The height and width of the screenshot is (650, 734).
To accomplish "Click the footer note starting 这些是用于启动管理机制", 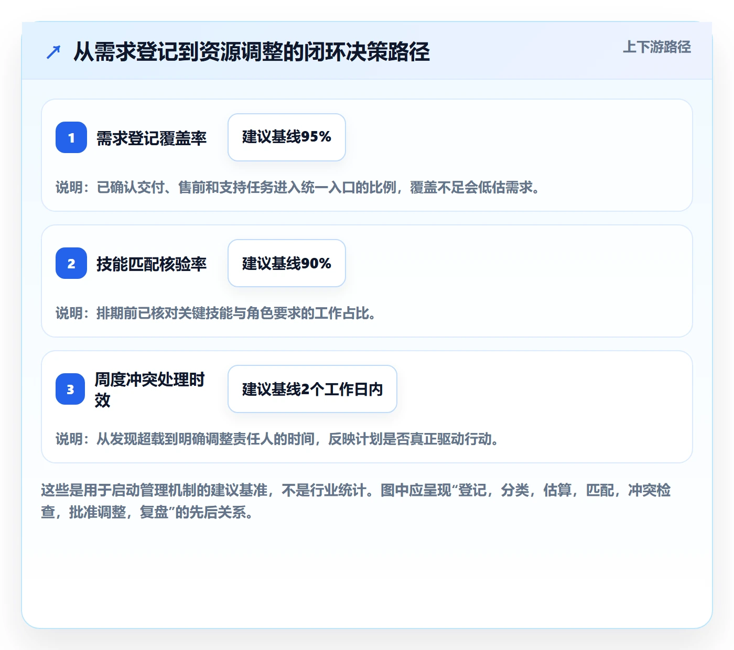I will tap(356, 501).
